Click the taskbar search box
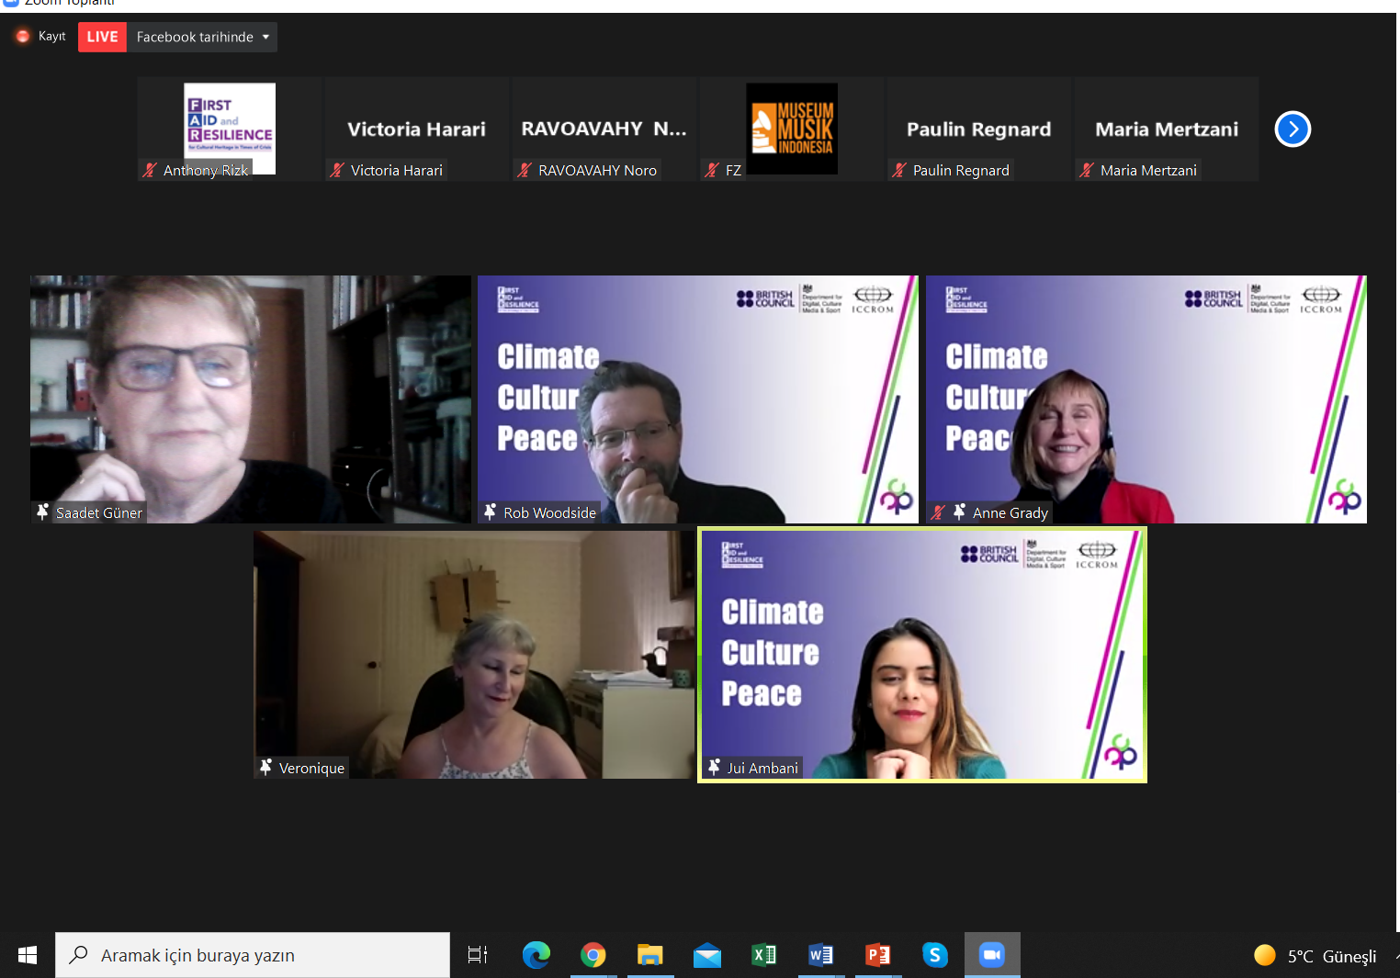 (x=253, y=955)
